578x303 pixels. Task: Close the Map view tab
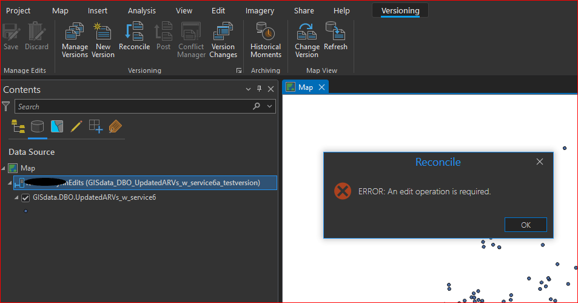point(322,87)
